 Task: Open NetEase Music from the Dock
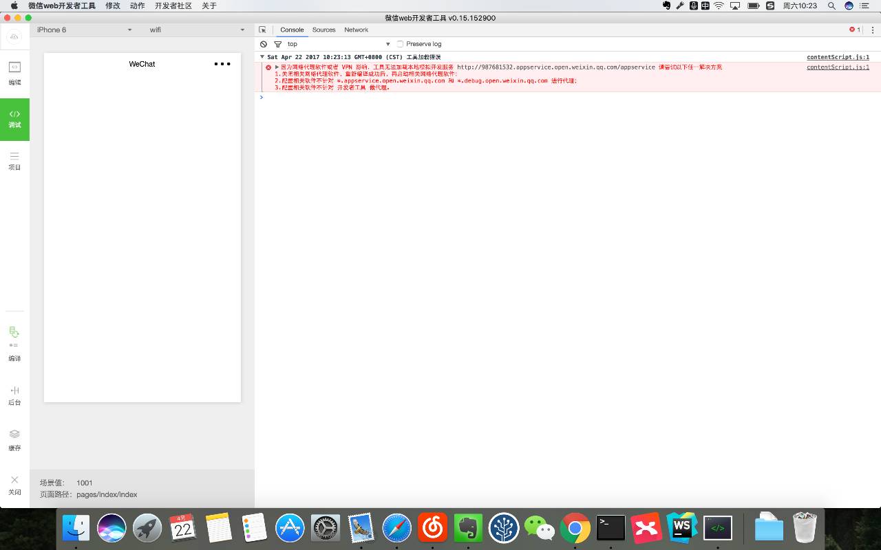pyautogui.click(x=433, y=528)
